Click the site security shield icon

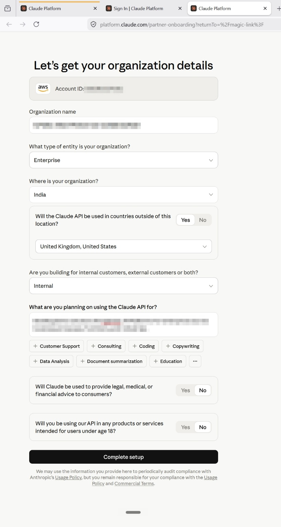coord(93,24)
